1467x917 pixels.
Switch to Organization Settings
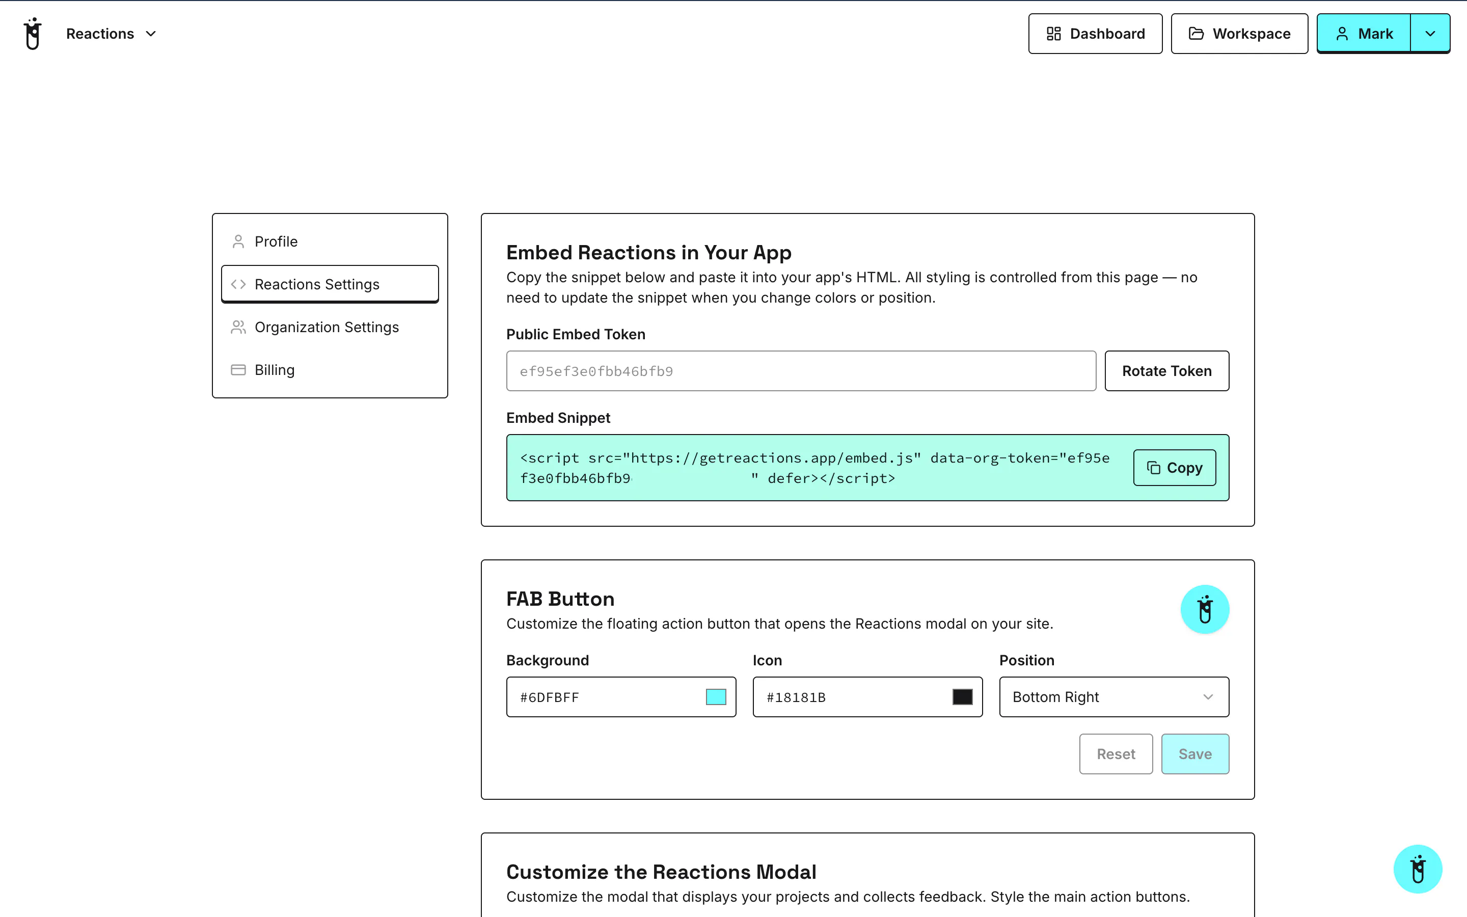tap(330, 327)
